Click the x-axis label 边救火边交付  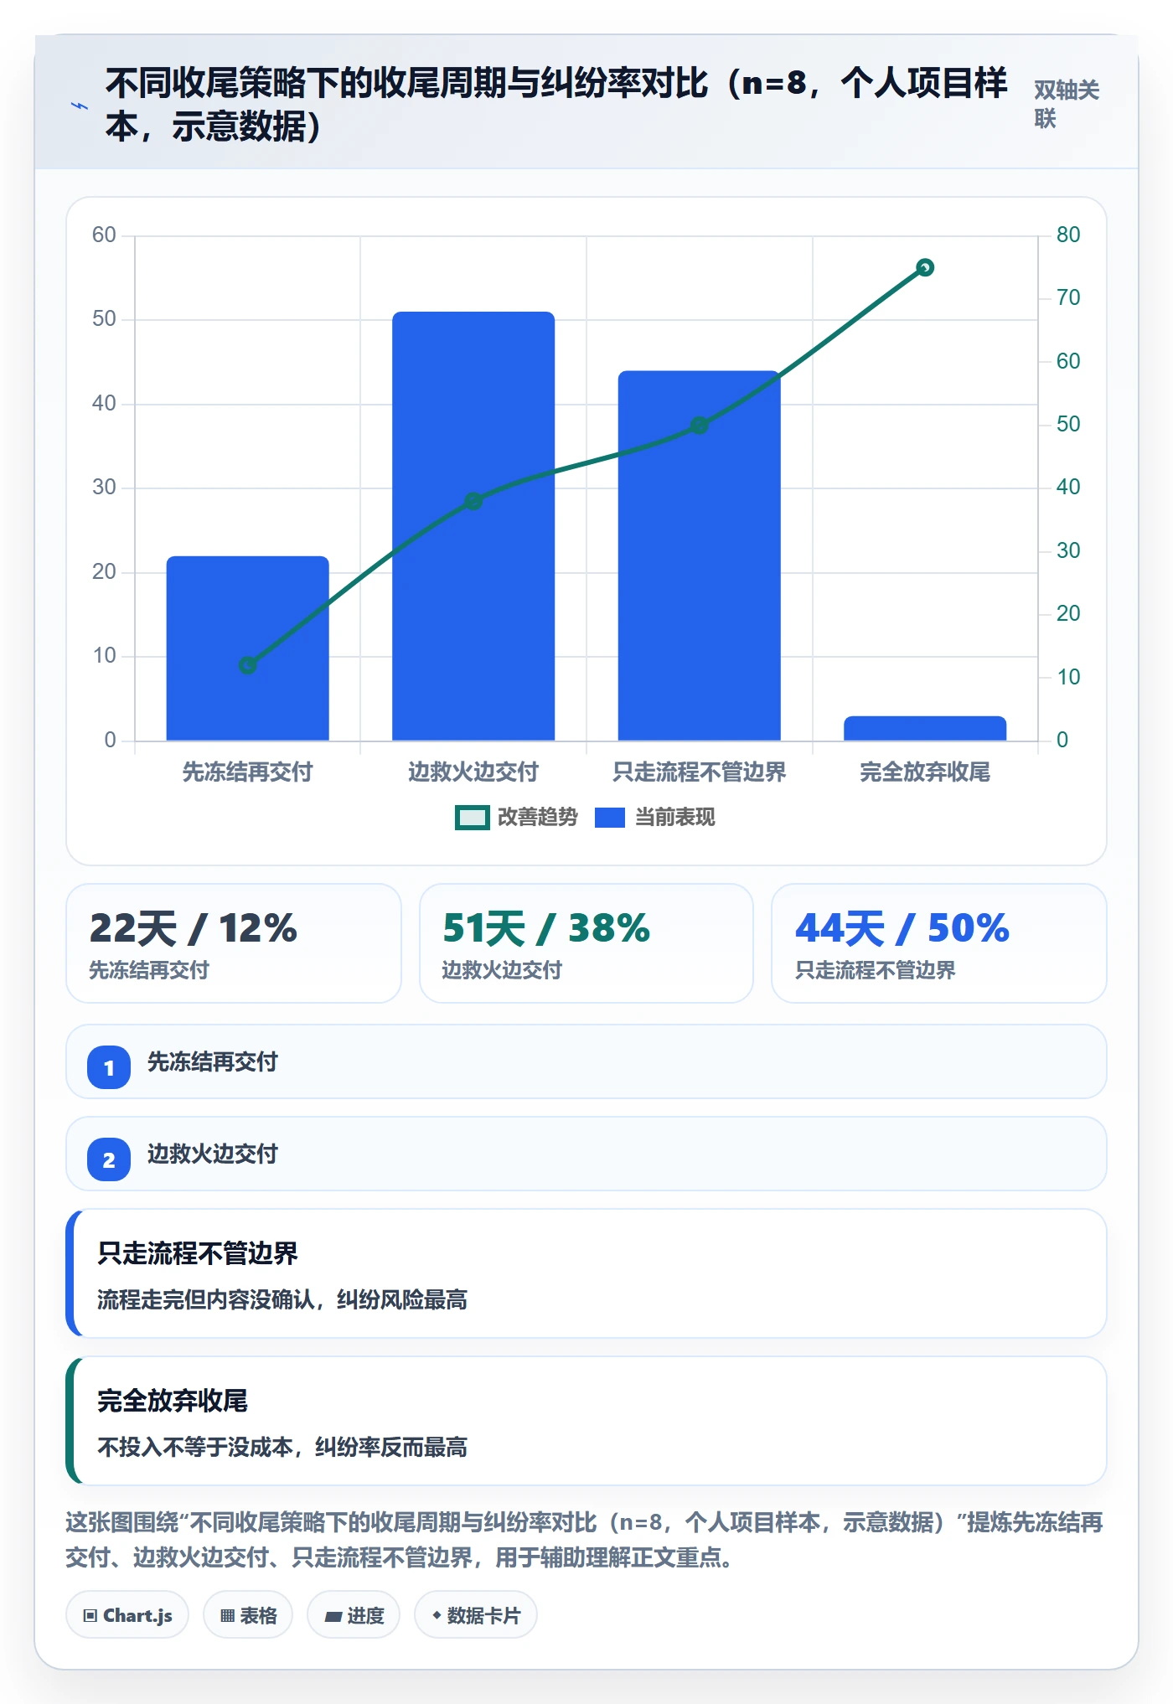pos(473,772)
